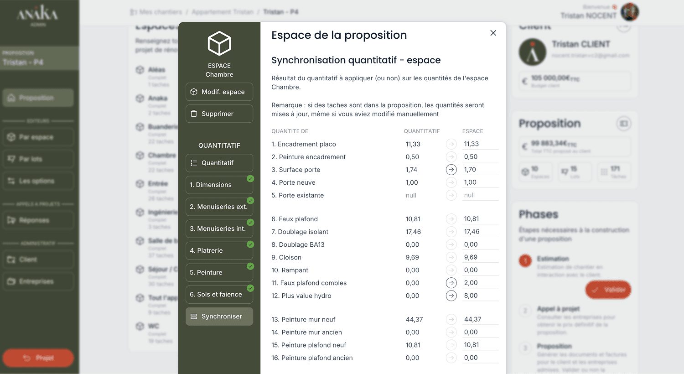Click the sync arrow for Doublage isolant
The width and height of the screenshot is (684, 374).
click(x=451, y=232)
